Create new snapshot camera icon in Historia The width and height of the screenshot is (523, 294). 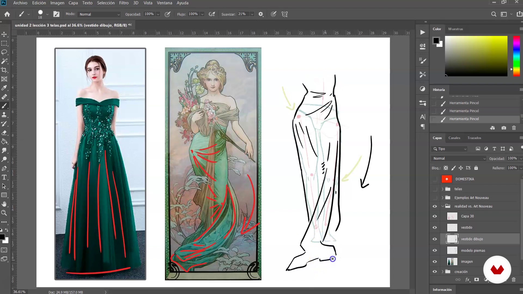[504, 128]
